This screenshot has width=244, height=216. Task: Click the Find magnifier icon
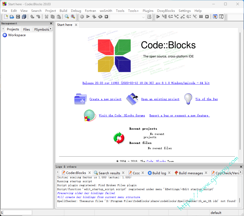pyautogui.click(x=67, y=17)
